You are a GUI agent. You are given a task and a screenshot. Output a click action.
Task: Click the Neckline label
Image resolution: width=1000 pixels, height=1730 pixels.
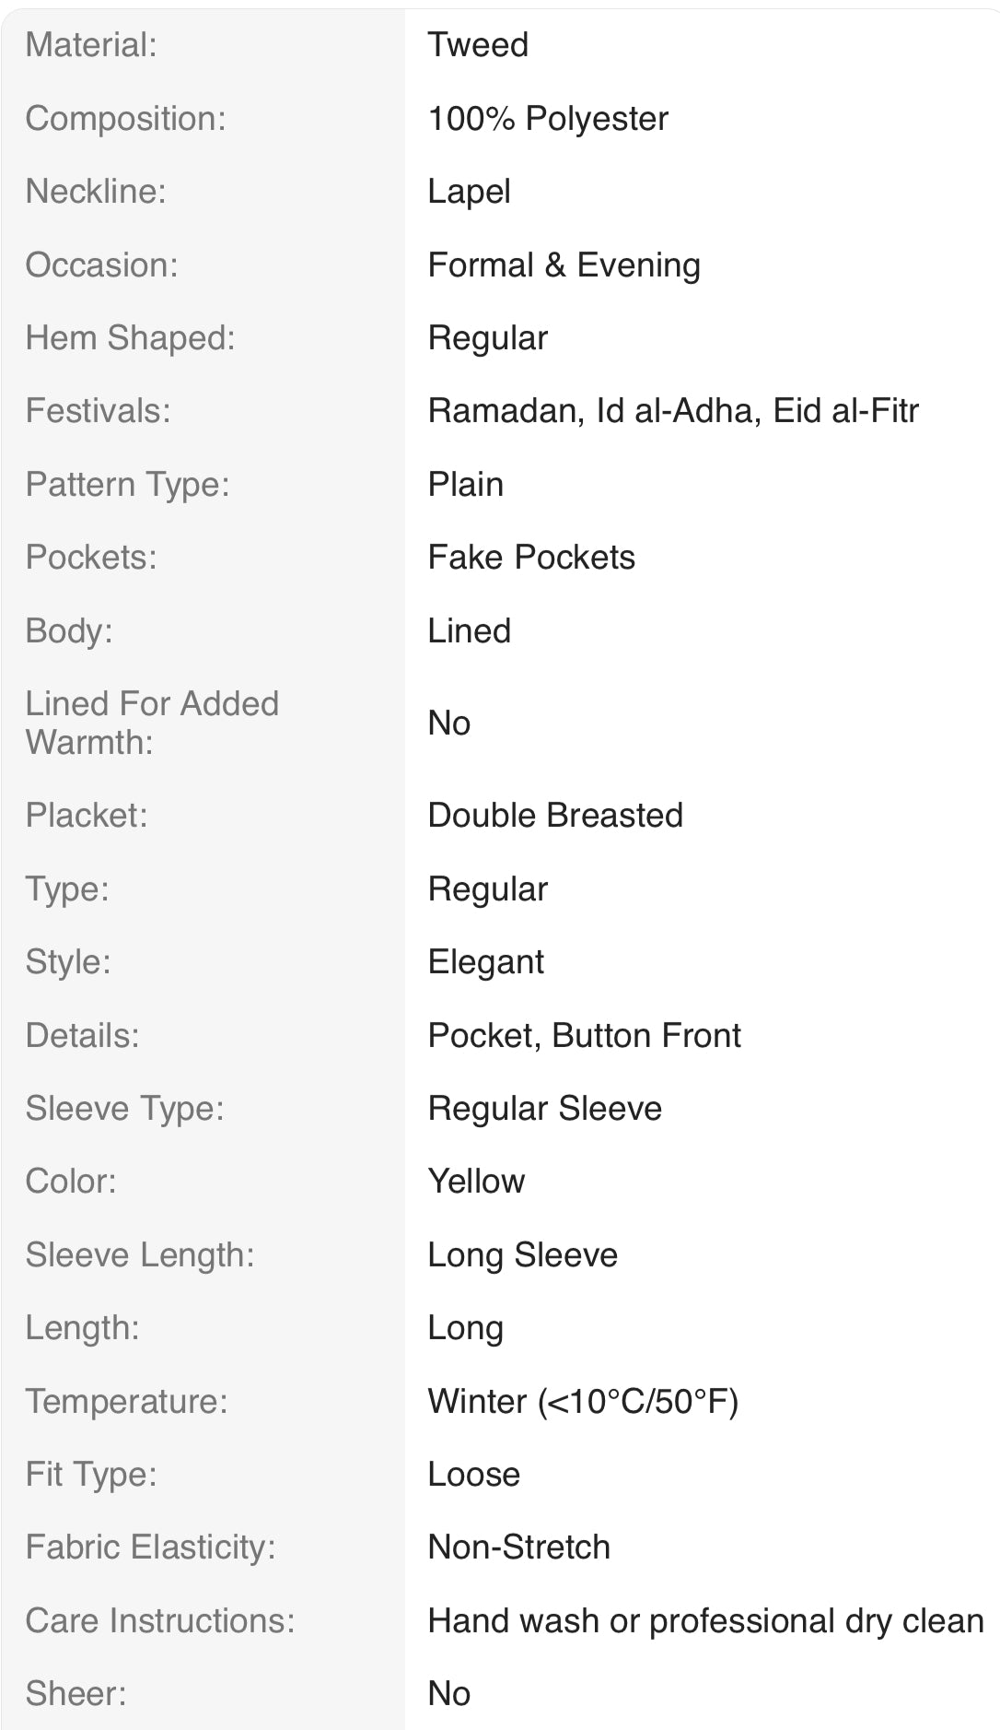tap(96, 192)
